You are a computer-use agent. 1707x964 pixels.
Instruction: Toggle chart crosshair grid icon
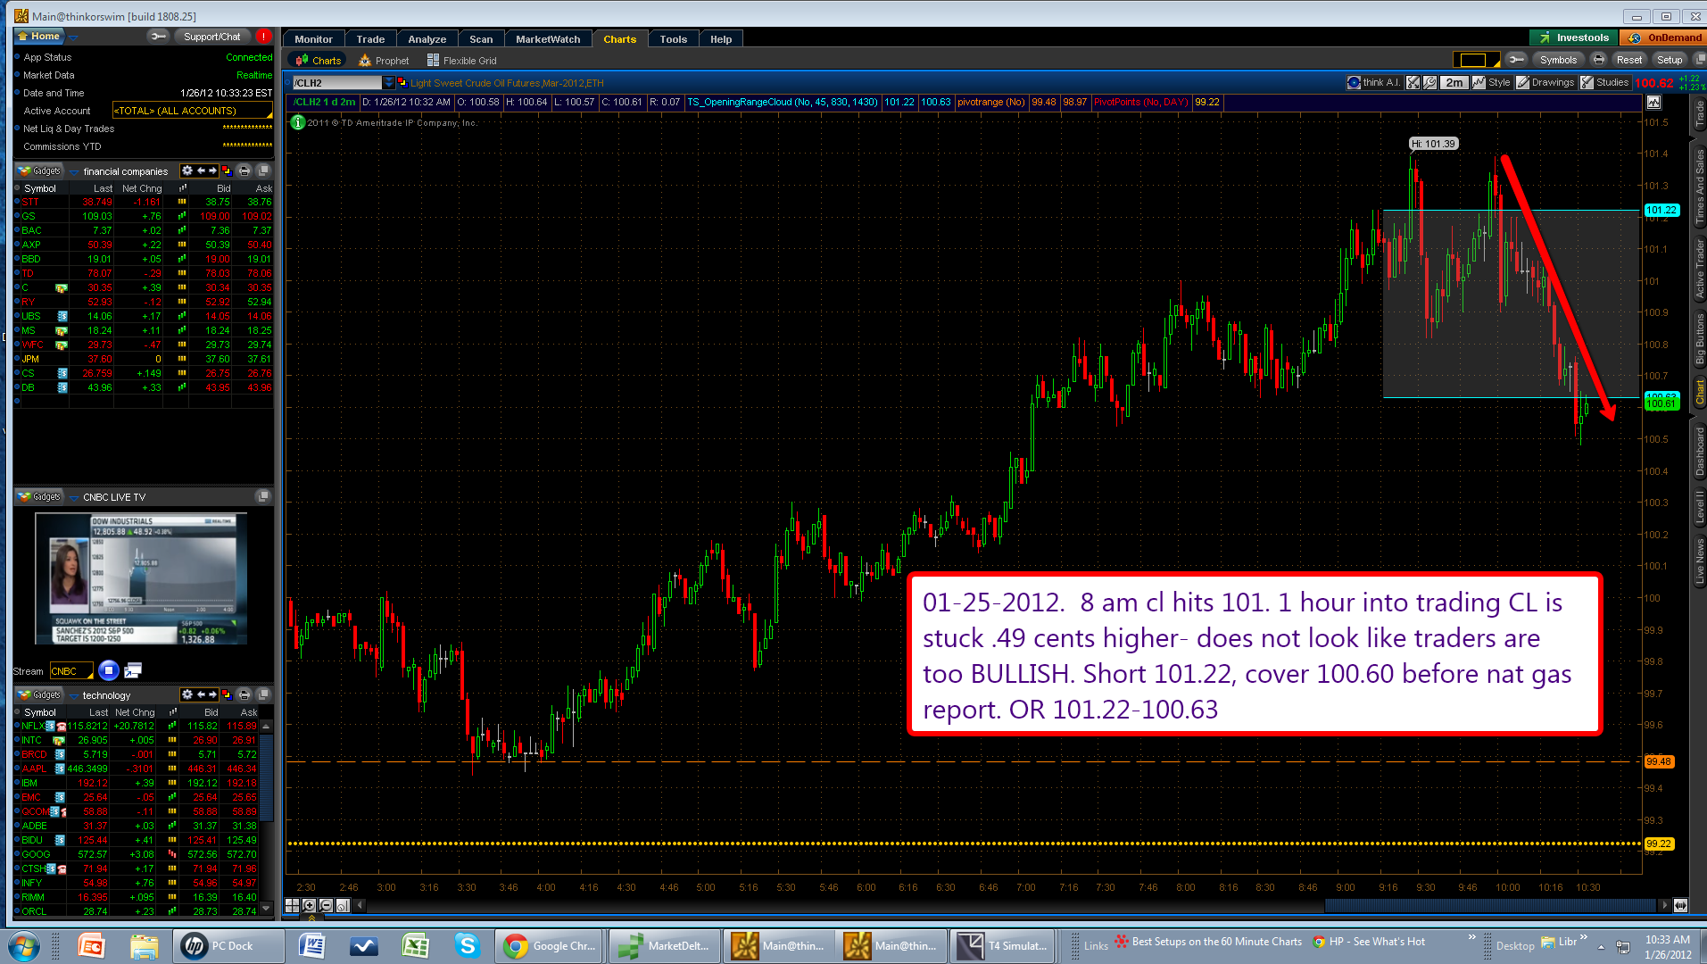point(292,905)
